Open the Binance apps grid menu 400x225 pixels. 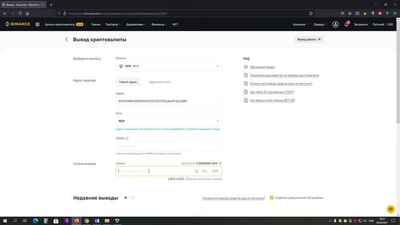click(x=37, y=24)
